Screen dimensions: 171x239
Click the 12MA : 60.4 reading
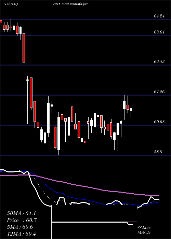[x=22, y=234]
